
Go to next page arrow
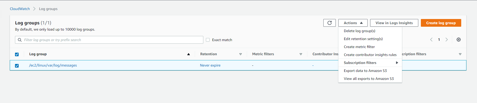click(446, 40)
